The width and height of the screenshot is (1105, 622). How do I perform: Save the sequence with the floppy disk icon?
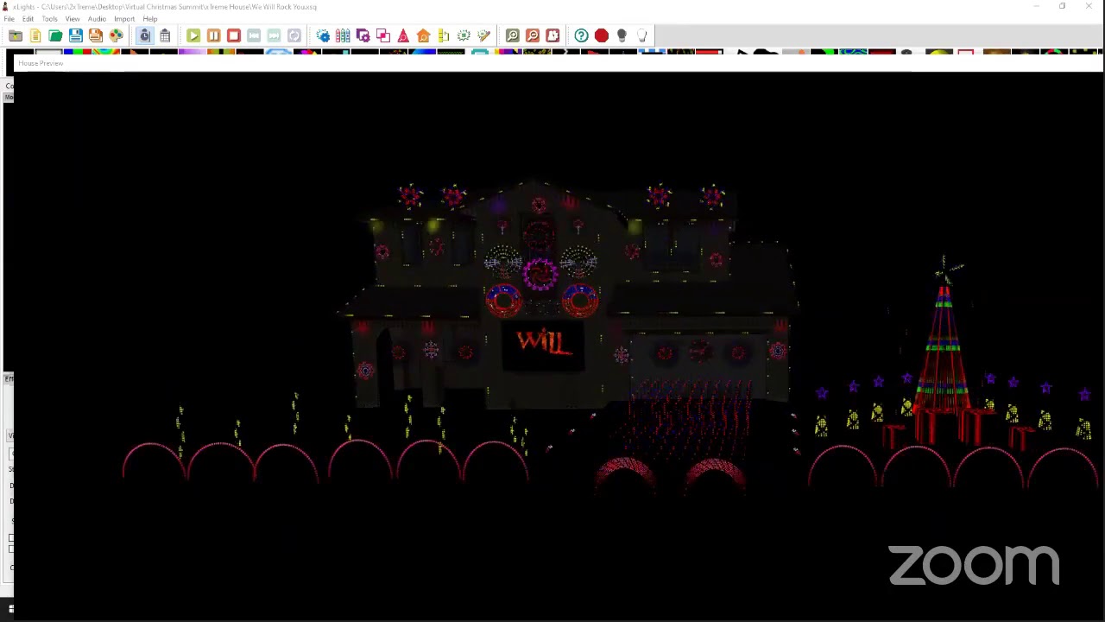tap(75, 35)
